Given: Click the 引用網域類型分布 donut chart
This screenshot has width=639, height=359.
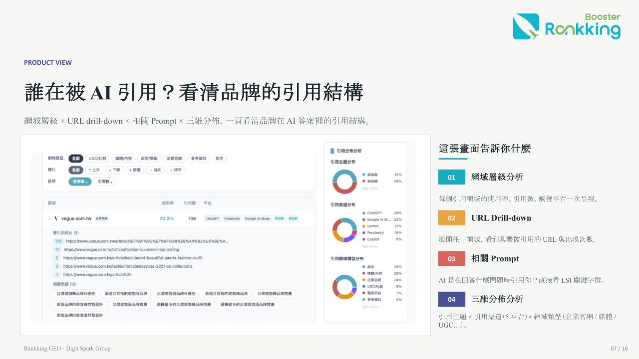Looking at the screenshot, I should coord(344,287).
